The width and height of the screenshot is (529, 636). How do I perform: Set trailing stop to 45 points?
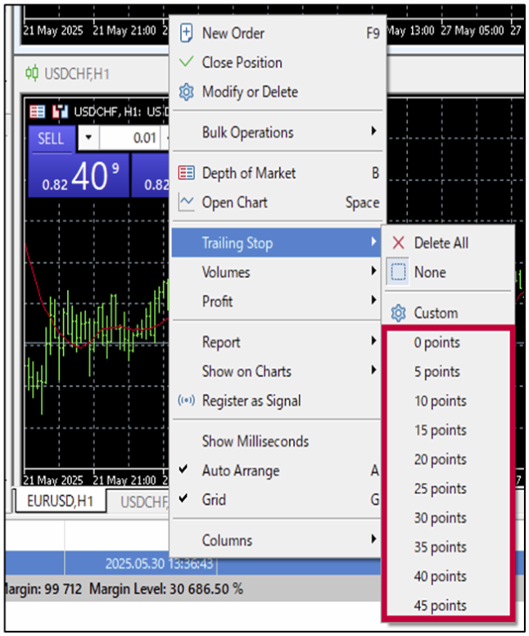[x=440, y=606]
